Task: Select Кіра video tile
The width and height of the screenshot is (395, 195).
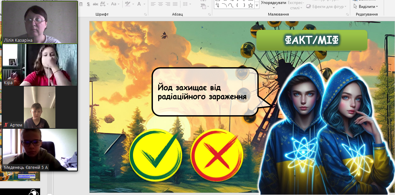Action: 40,65
